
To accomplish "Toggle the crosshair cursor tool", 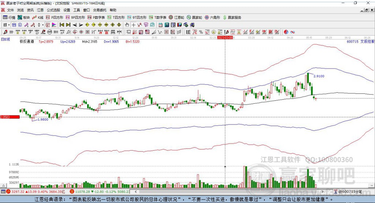I will pyautogui.click(x=133, y=25).
